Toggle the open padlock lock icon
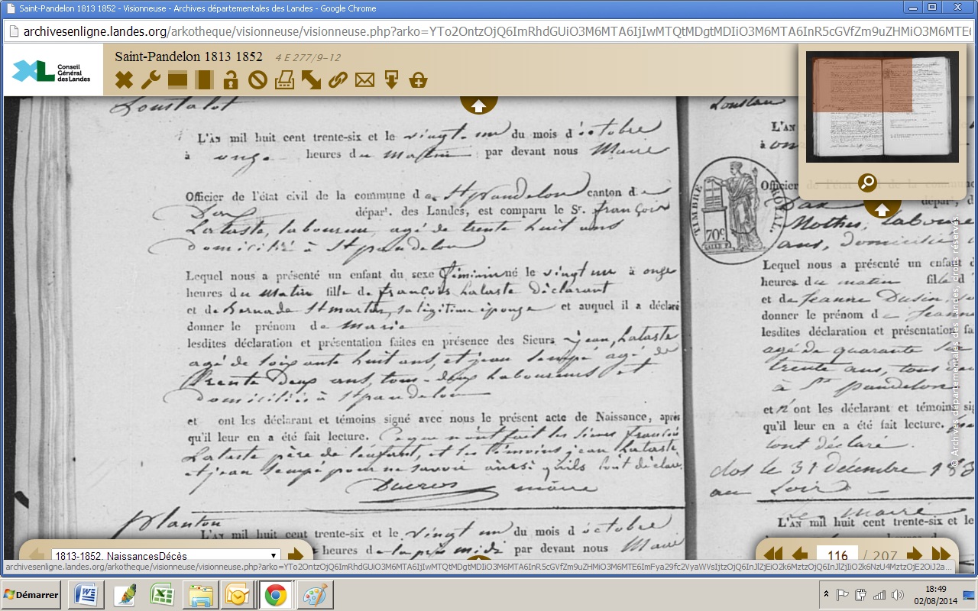Image resolution: width=978 pixels, height=611 pixels. point(231,79)
